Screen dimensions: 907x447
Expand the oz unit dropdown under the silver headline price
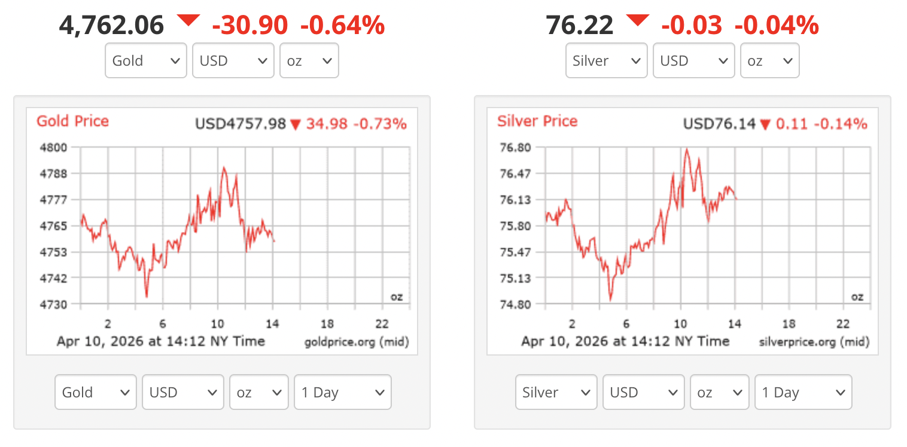tap(769, 60)
